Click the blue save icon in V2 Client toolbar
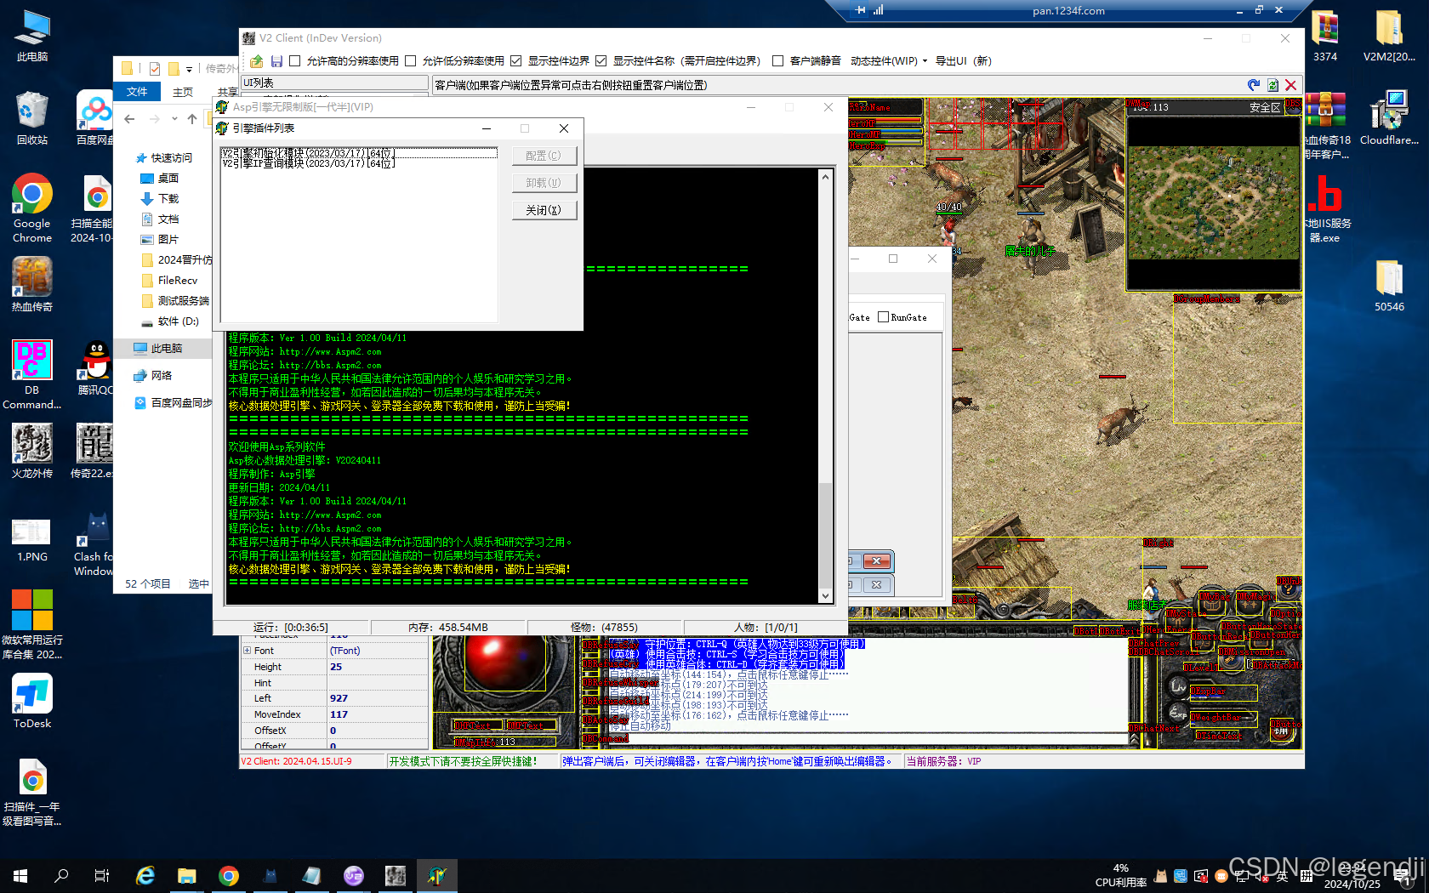 [x=276, y=61]
